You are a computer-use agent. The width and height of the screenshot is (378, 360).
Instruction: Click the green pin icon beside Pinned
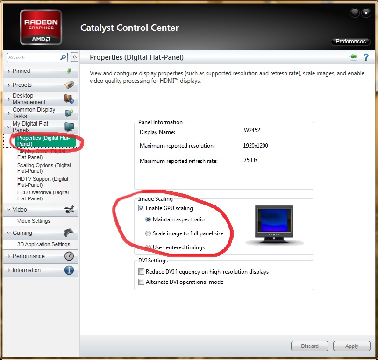click(69, 71)
